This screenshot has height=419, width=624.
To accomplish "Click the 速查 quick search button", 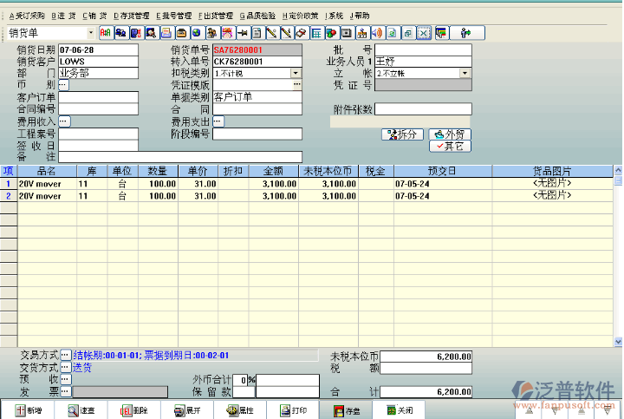I will [x=81, y=410].
